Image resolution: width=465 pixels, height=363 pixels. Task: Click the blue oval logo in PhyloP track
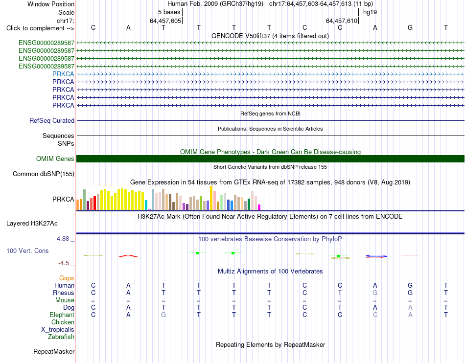[376, 256]
